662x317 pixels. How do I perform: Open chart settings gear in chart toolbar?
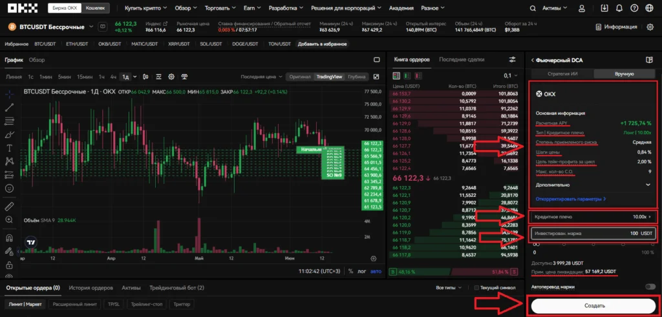point(171,77)
